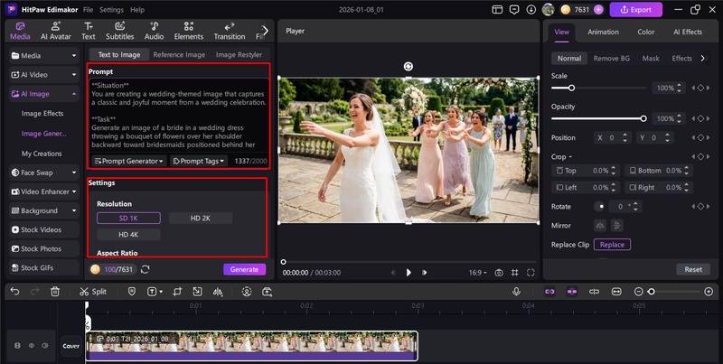Select HD 4K resolution option
723x364 pixels.
tap(128, 234)
